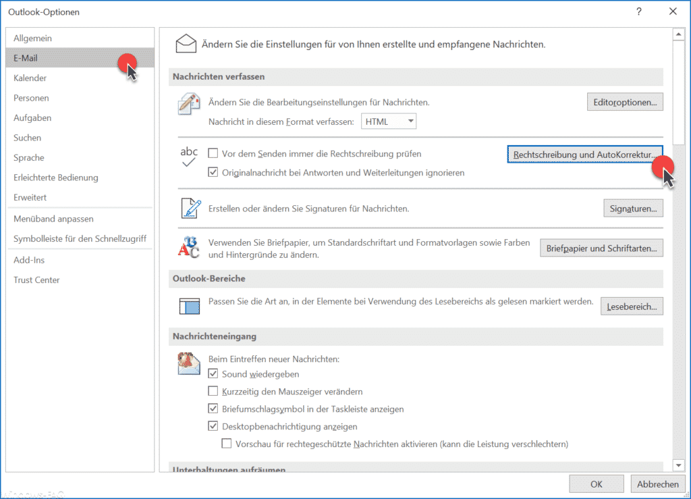Viewport: 691px width, 499px height.
Task: Toggle Desktopbenachrichtigung anzeigen checkbox
Action: click(213, 426)
